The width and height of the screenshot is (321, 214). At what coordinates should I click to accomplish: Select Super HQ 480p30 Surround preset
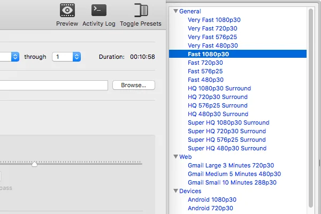point(227,149)
